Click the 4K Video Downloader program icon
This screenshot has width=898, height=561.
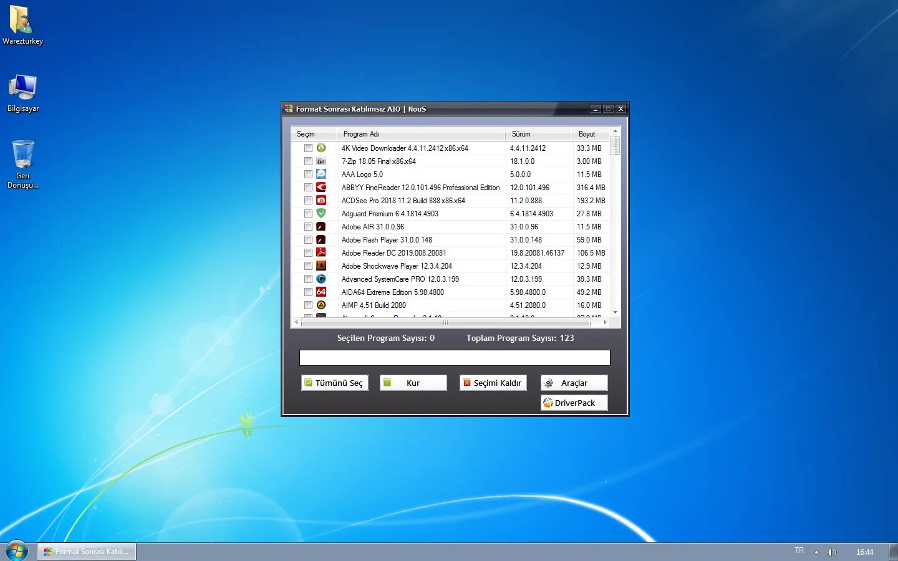pyautogui.click(x=321, y=148)
